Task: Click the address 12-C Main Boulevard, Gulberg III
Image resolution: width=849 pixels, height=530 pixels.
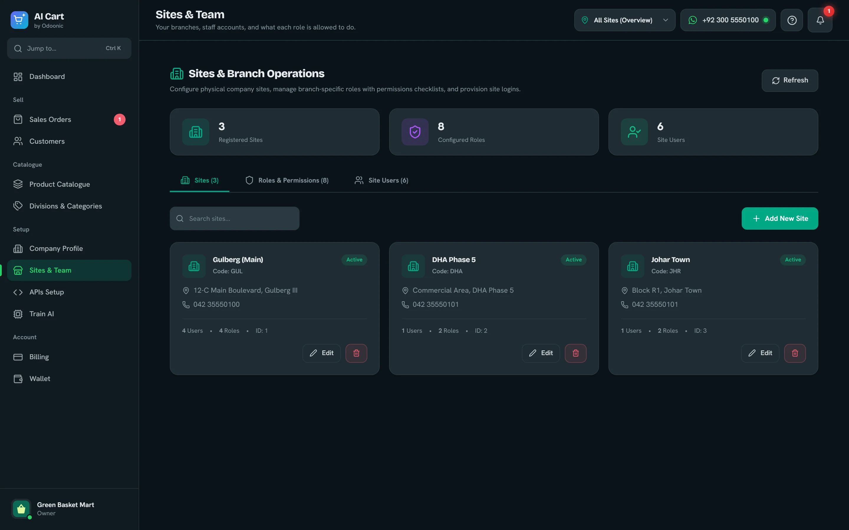Action: pos(245,290)
